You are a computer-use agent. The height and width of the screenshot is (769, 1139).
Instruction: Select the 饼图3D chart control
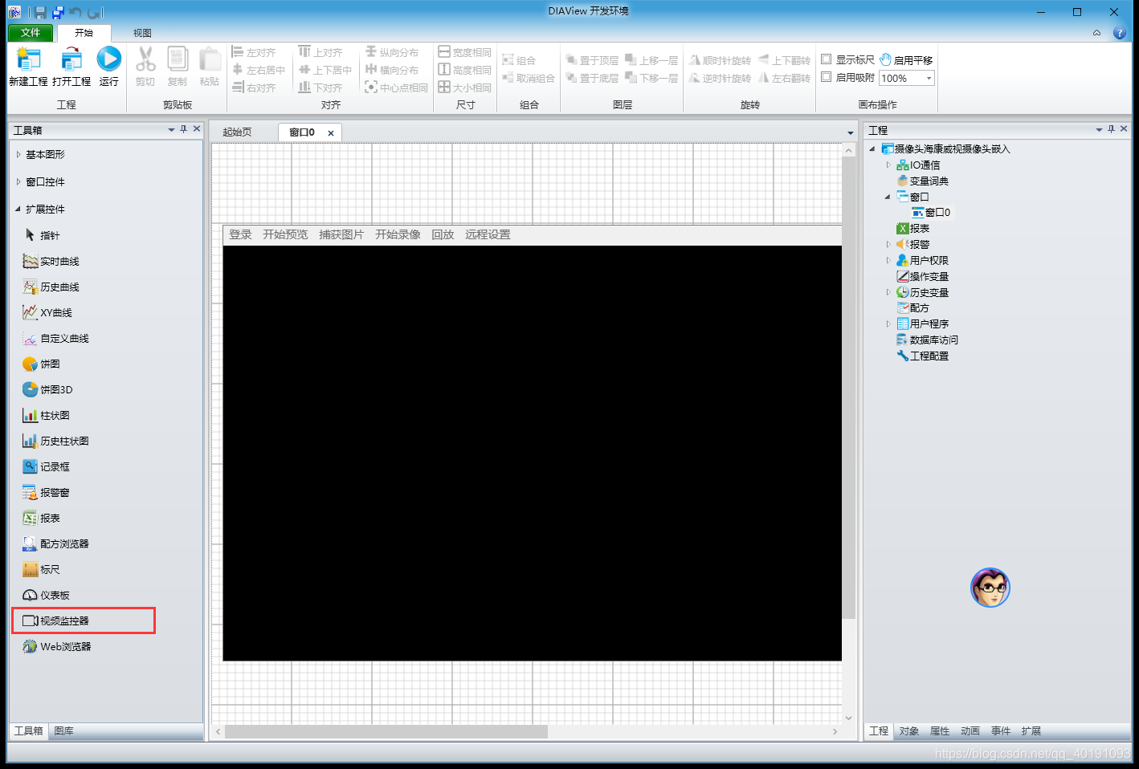click(47, 389)
